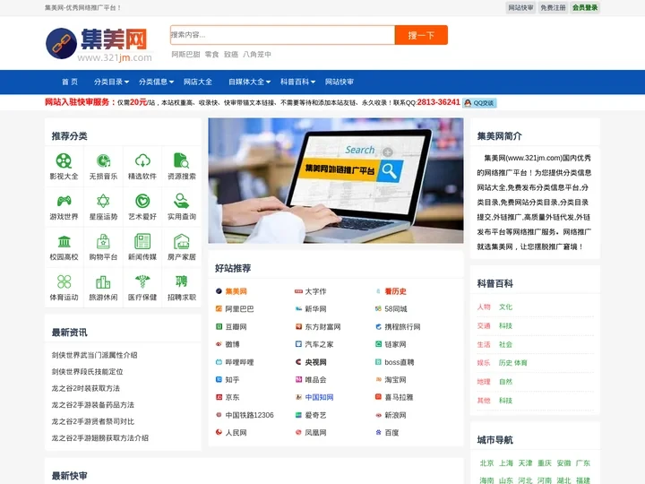Open the 哔哩哔哩 site link
The height and width of the screenshot is (484, 645).
point(240,362)
